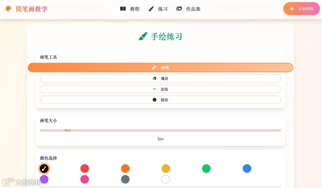Choose the white color swatch
This screenshot has height=188, width=322.
166,179
